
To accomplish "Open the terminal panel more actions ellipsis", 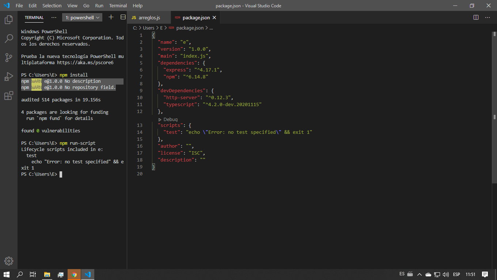I will coord(54,17).
